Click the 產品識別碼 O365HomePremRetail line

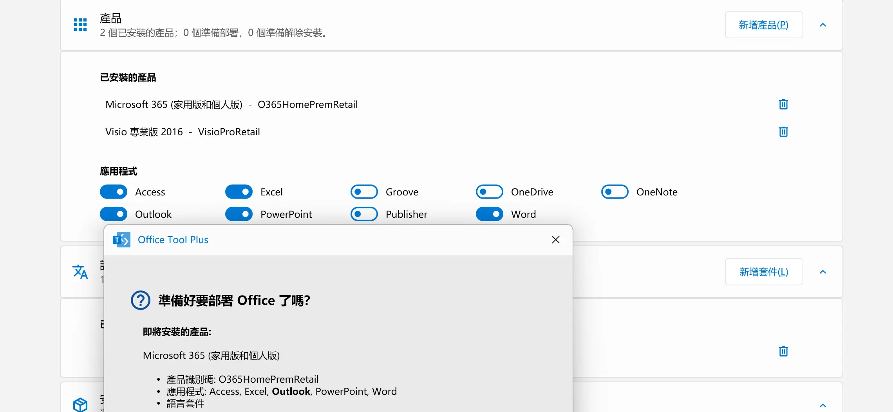pyautogui.click(x=243, y=379)
